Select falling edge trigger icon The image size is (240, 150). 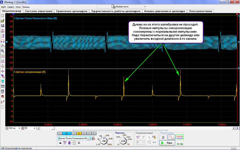pos(149,137)
